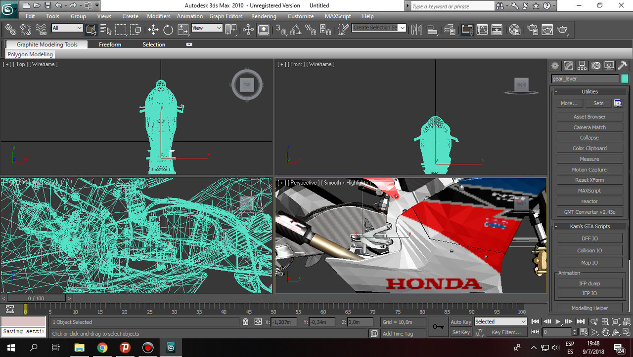
Task: Click the Reset XForm utility button
Action: tap(589, 180)
